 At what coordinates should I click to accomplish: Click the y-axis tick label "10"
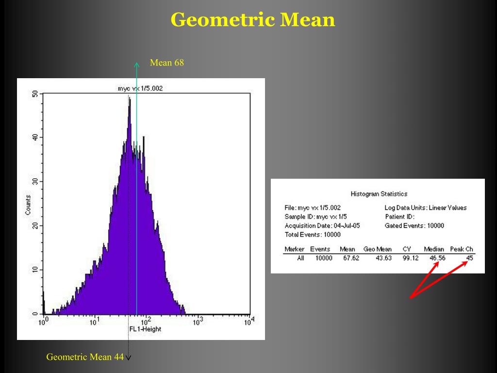tap(35, 270)
